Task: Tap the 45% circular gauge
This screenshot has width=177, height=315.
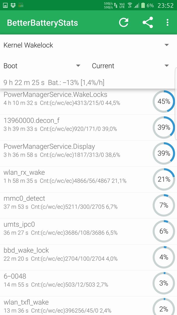Action: pos(164,101)
